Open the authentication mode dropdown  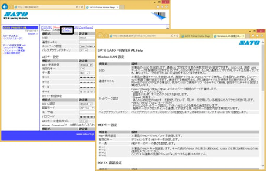87,108
